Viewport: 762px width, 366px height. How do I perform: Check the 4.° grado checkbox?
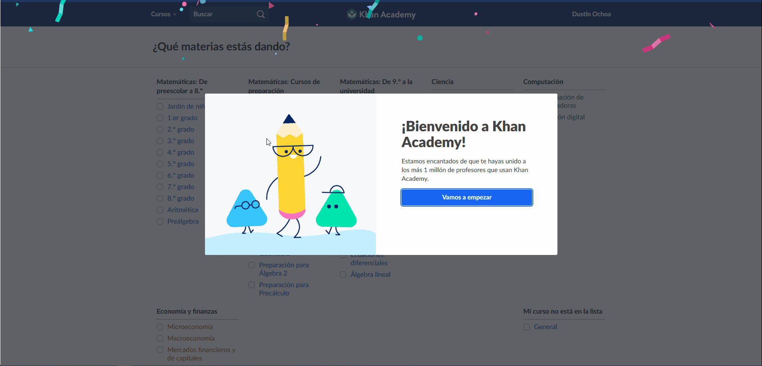(x=160, y=153)
